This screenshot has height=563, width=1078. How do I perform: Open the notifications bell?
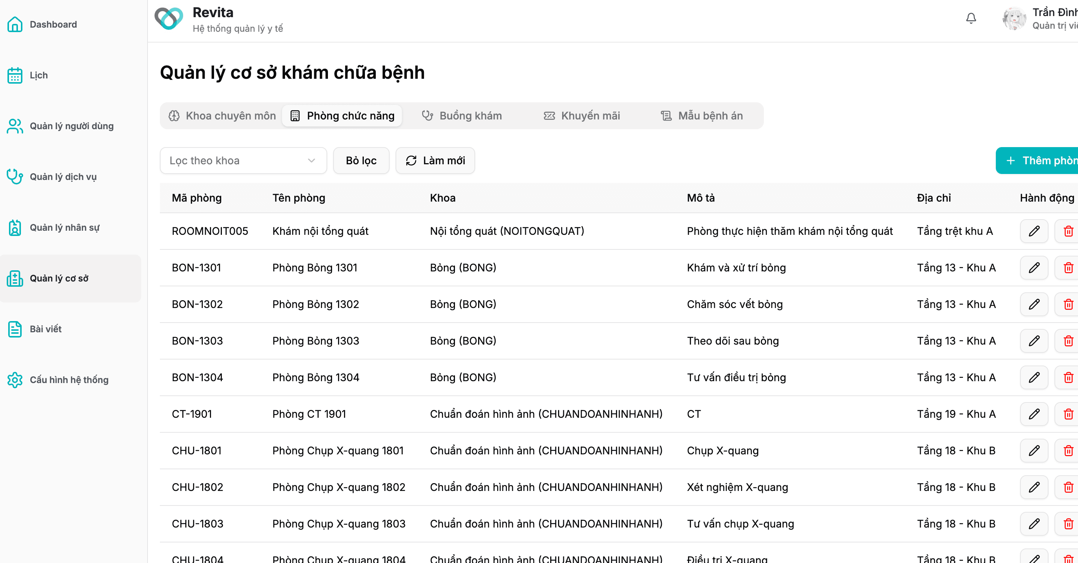[x=971, y=19]
